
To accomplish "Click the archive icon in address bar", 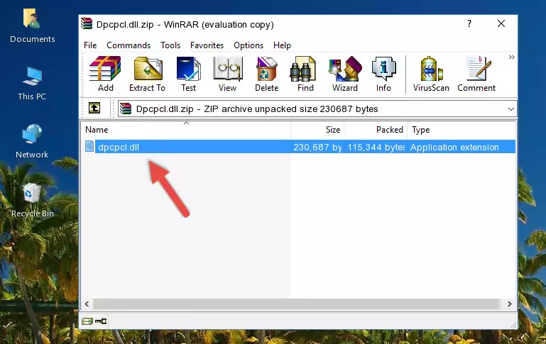I will point(126,109).
